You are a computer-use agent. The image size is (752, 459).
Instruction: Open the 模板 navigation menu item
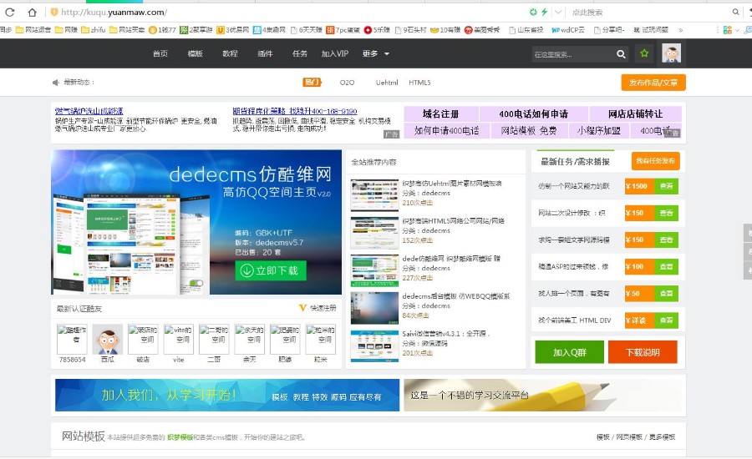(x=195, y=54)
